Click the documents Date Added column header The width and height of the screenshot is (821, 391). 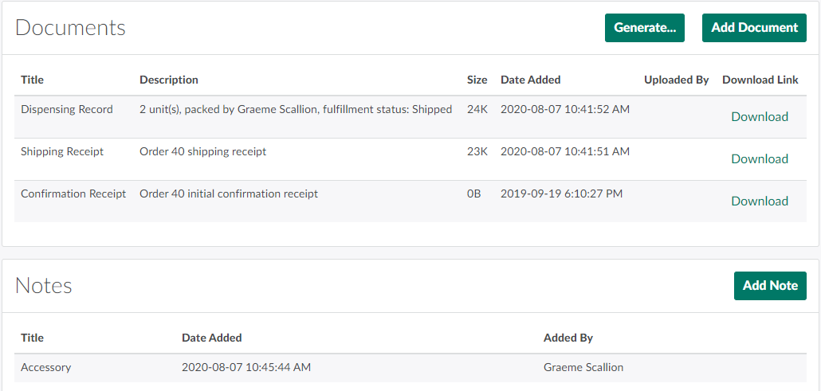(530, 80)
